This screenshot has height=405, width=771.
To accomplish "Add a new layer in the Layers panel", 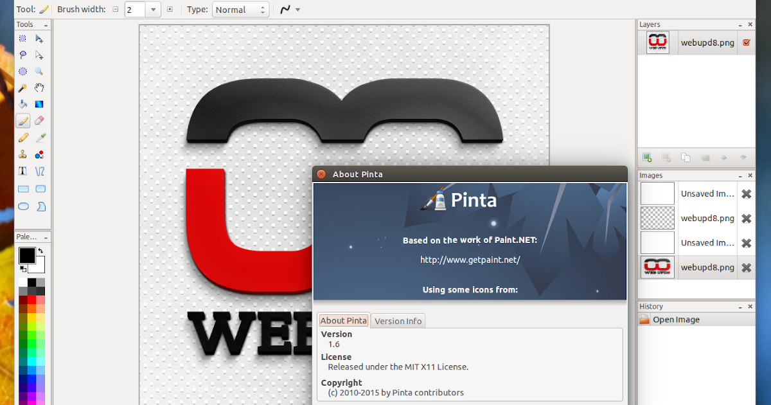I will coord(646,157).
